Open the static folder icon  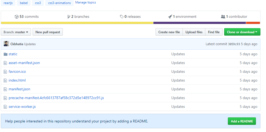6,54
